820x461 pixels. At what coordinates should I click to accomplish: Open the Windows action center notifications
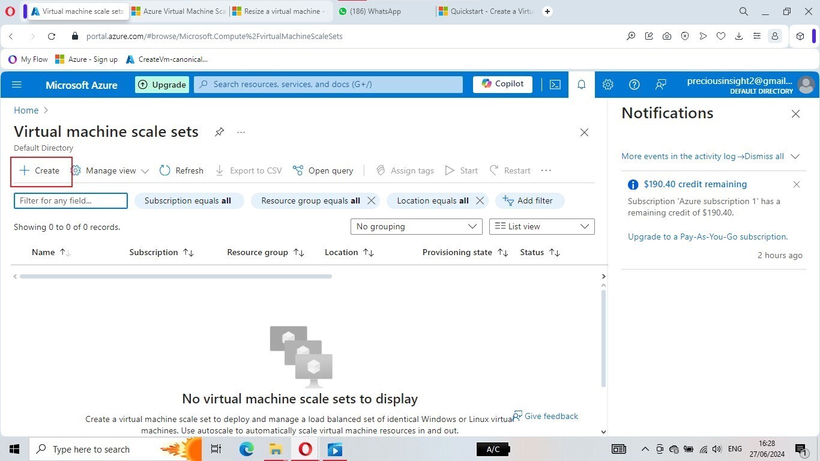tap(801, 449)
